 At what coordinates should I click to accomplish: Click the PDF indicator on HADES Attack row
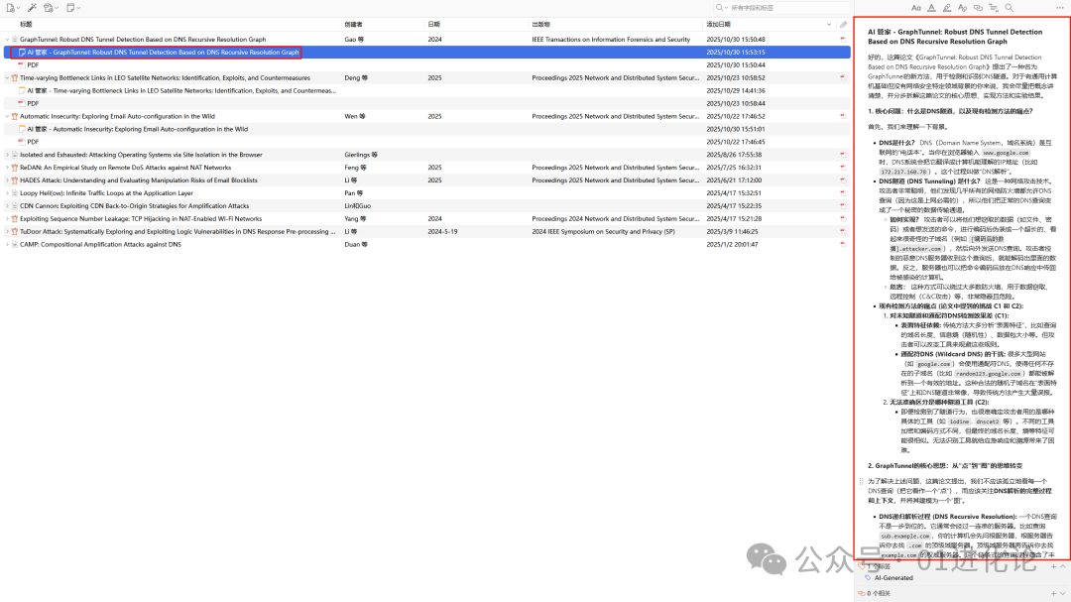click(843, 181)
